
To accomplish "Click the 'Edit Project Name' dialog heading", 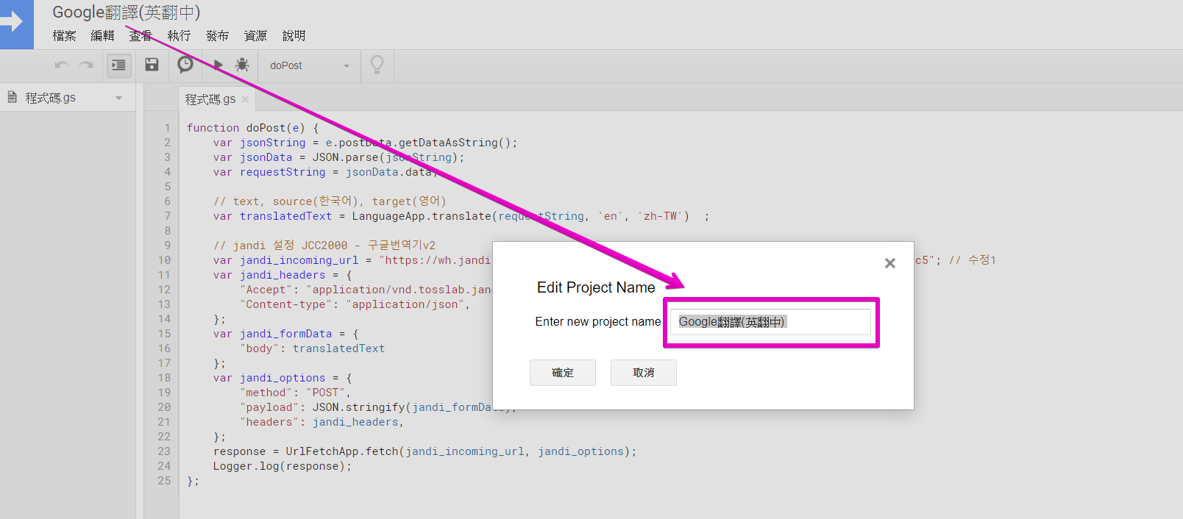I will click(x=596, y=287).
